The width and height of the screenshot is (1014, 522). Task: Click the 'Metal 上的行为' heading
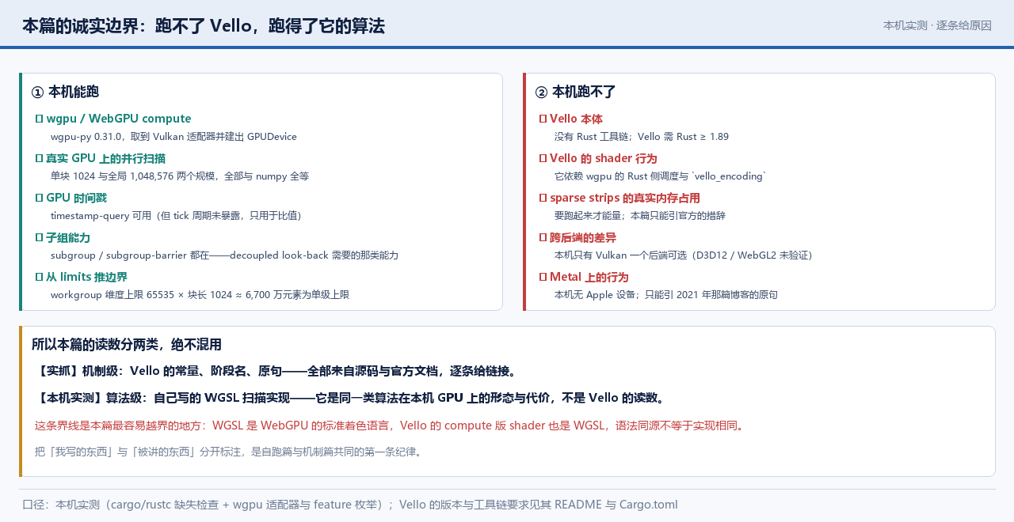589,277
